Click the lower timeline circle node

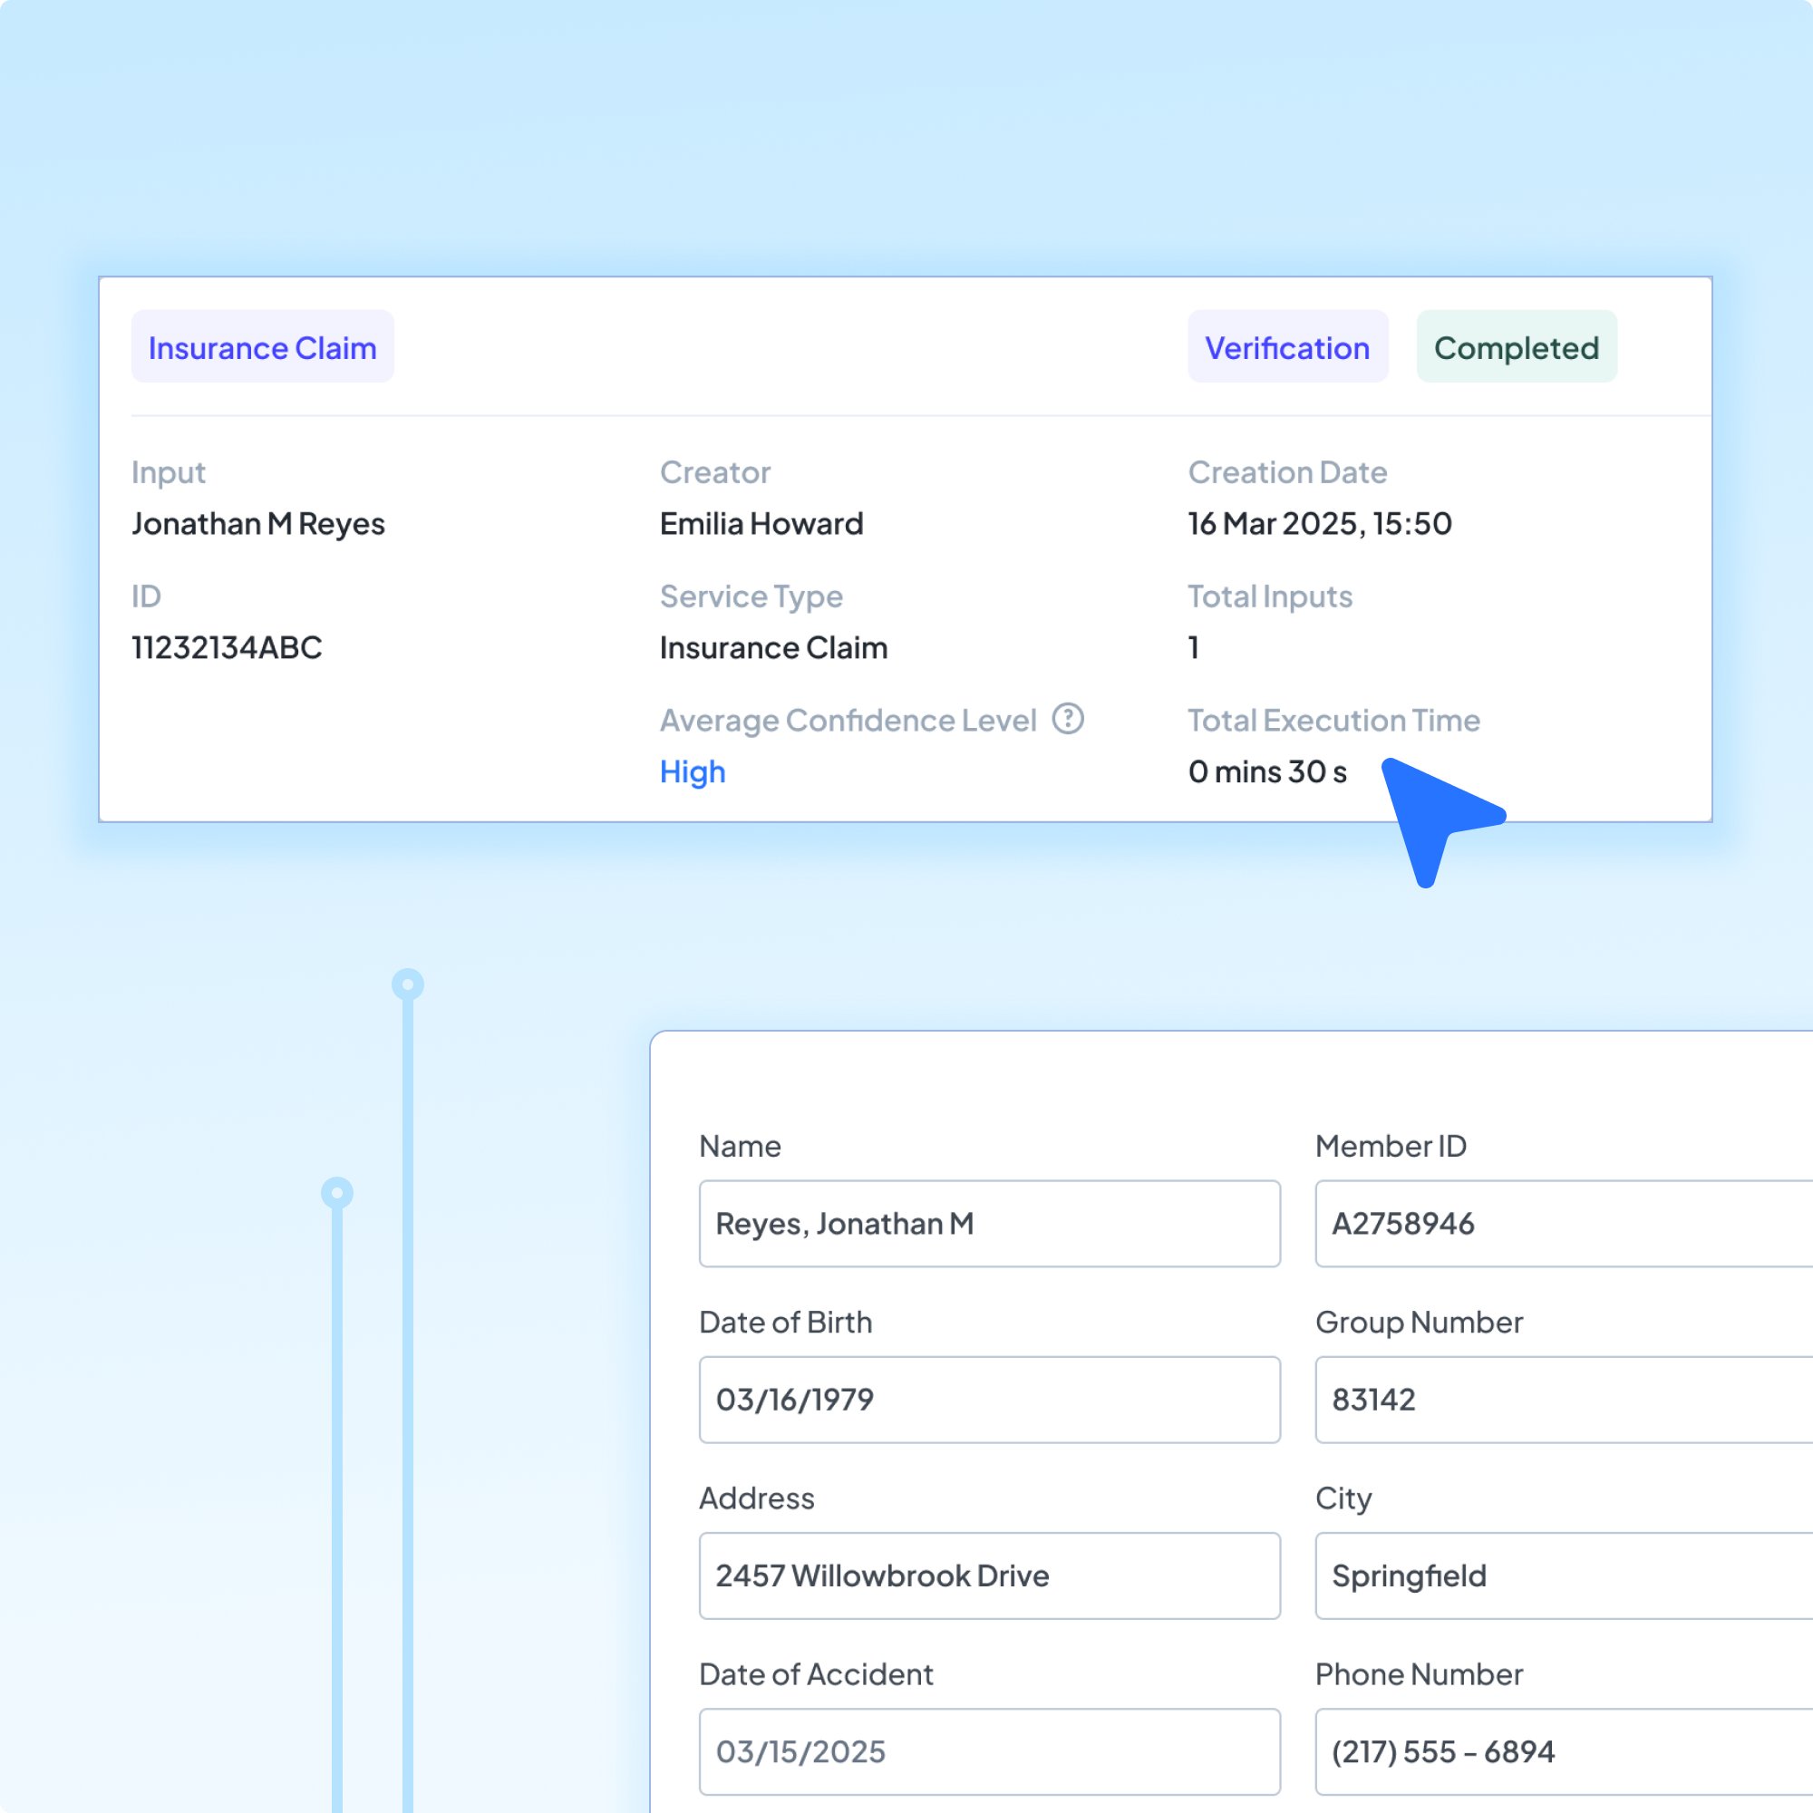tap(337, 1193)
